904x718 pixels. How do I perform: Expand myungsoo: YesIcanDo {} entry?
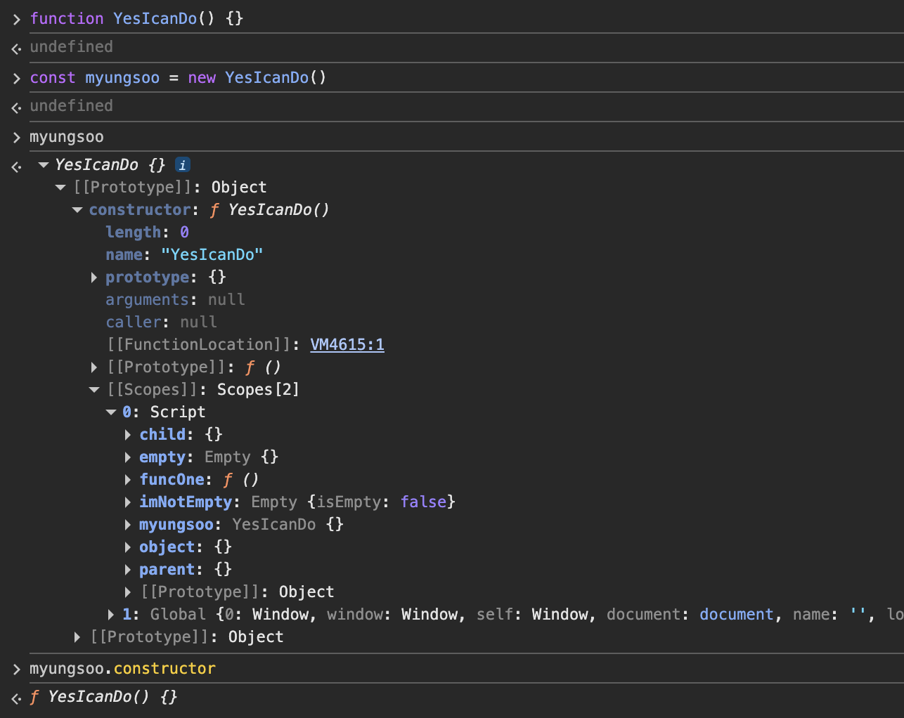[128, 525]
